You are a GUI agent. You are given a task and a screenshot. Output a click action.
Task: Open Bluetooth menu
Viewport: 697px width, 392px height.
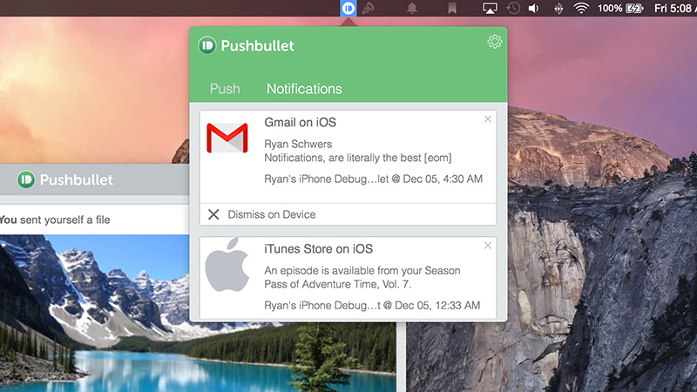tap(558, 8)
